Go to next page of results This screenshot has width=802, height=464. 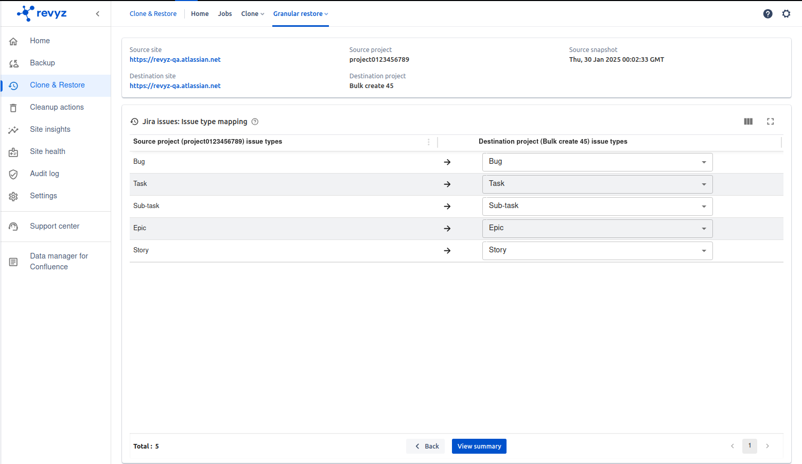(767, 446)
